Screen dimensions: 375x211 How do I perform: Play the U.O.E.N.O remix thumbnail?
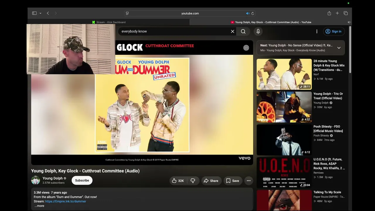[x=284, y=173]
